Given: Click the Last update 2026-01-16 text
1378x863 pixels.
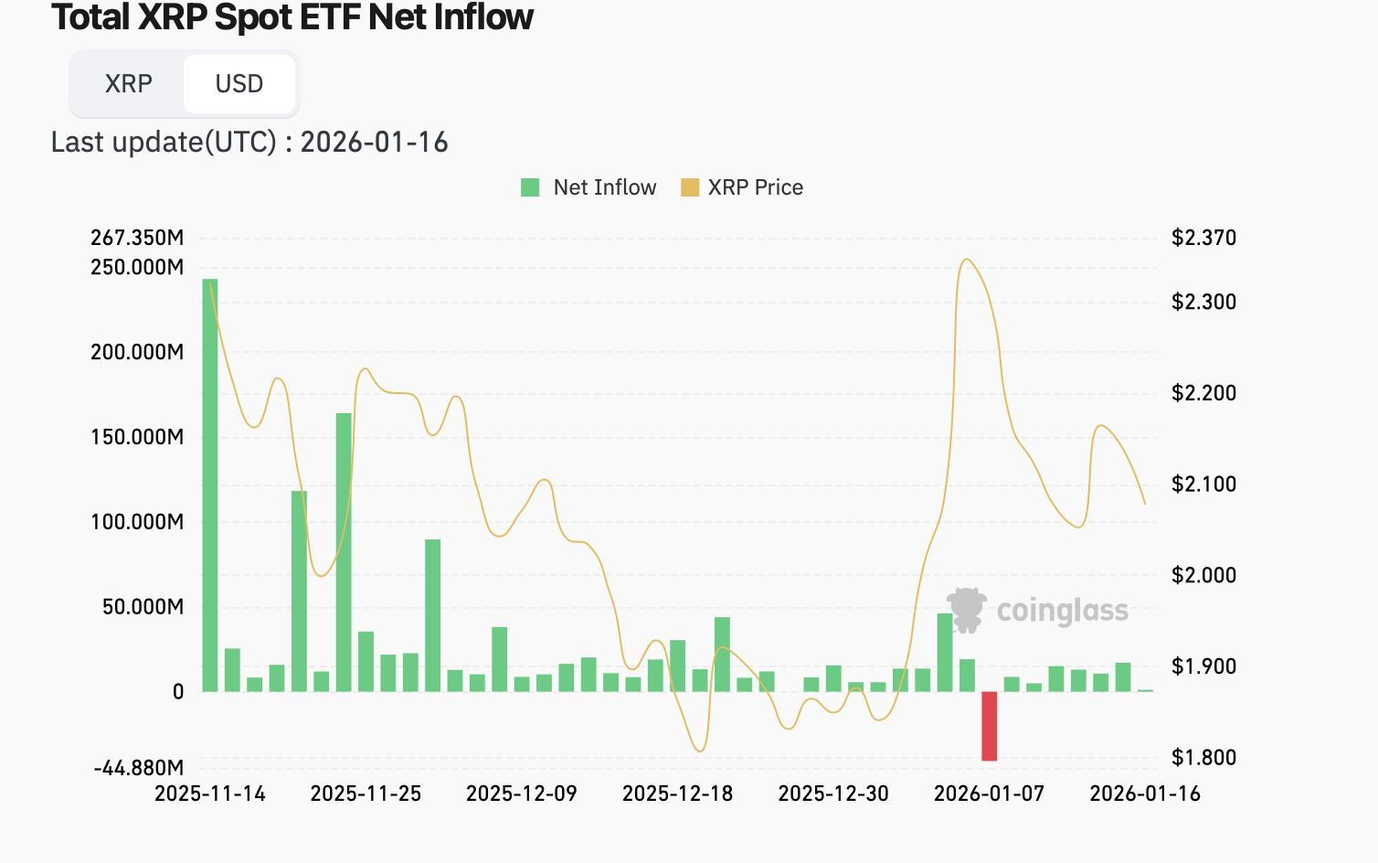Looking at the screenshot, I should (249, 143).
